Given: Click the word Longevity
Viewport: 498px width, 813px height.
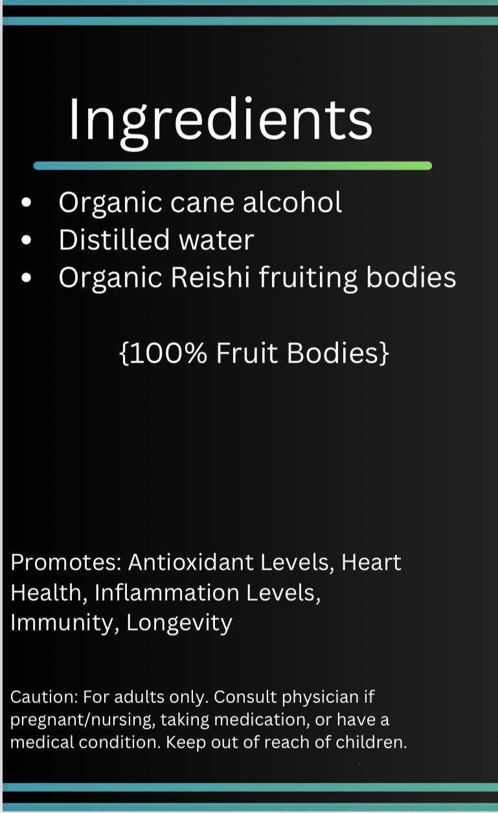Looking at the screenshot, I should click(179, 623).
